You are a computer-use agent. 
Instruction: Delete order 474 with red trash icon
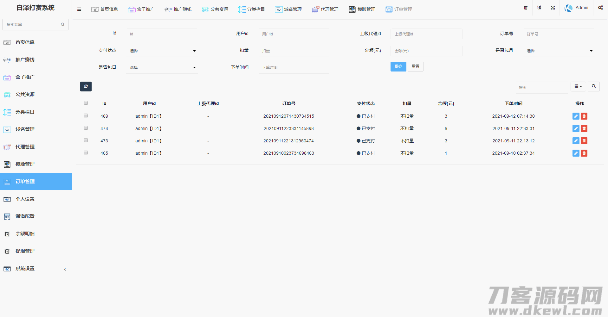[x=584, y=128]
